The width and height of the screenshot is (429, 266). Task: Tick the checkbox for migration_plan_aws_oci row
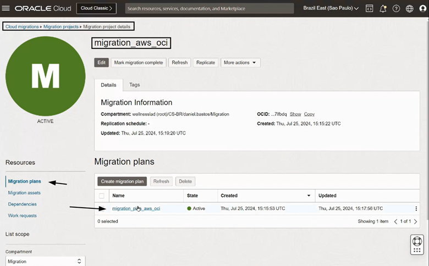102,209
